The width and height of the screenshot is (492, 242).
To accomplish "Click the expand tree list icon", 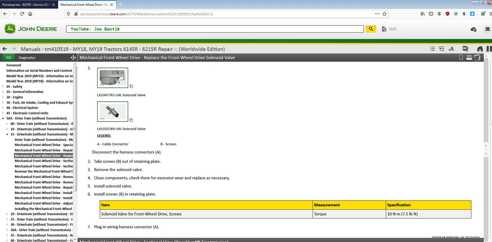I will pos(442,49).
